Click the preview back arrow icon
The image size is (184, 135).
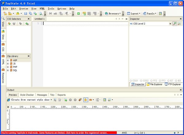coord(71,100)
